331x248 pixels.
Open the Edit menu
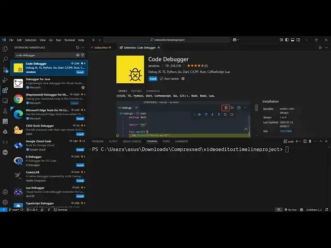pyautogui.click(x=19, y=40)
